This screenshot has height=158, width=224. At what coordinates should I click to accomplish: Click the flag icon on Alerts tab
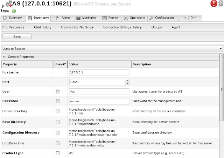tap(57, 18)
